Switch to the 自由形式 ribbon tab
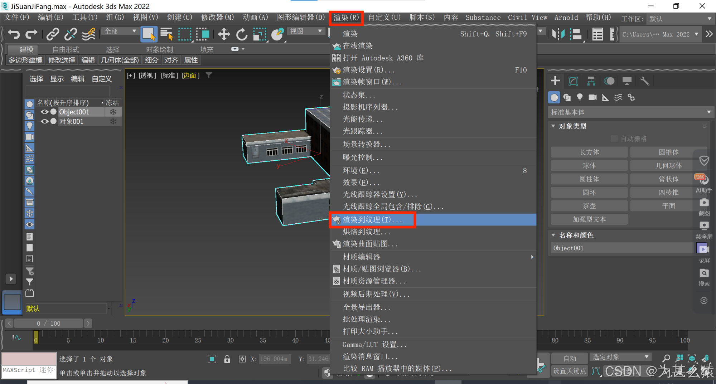716x384 pixels. click(66, 49)
